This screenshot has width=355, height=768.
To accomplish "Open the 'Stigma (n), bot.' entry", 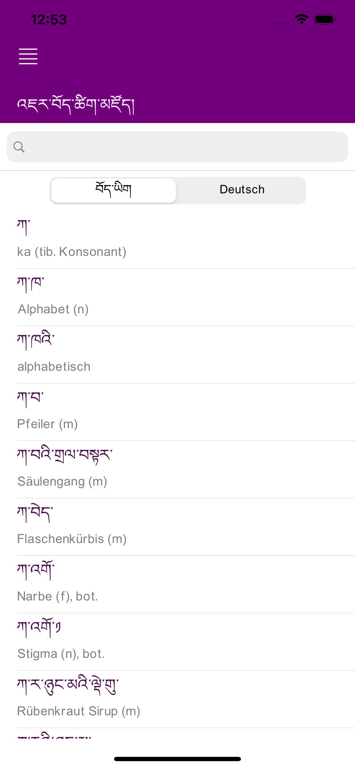I will [x=177, y=642].
